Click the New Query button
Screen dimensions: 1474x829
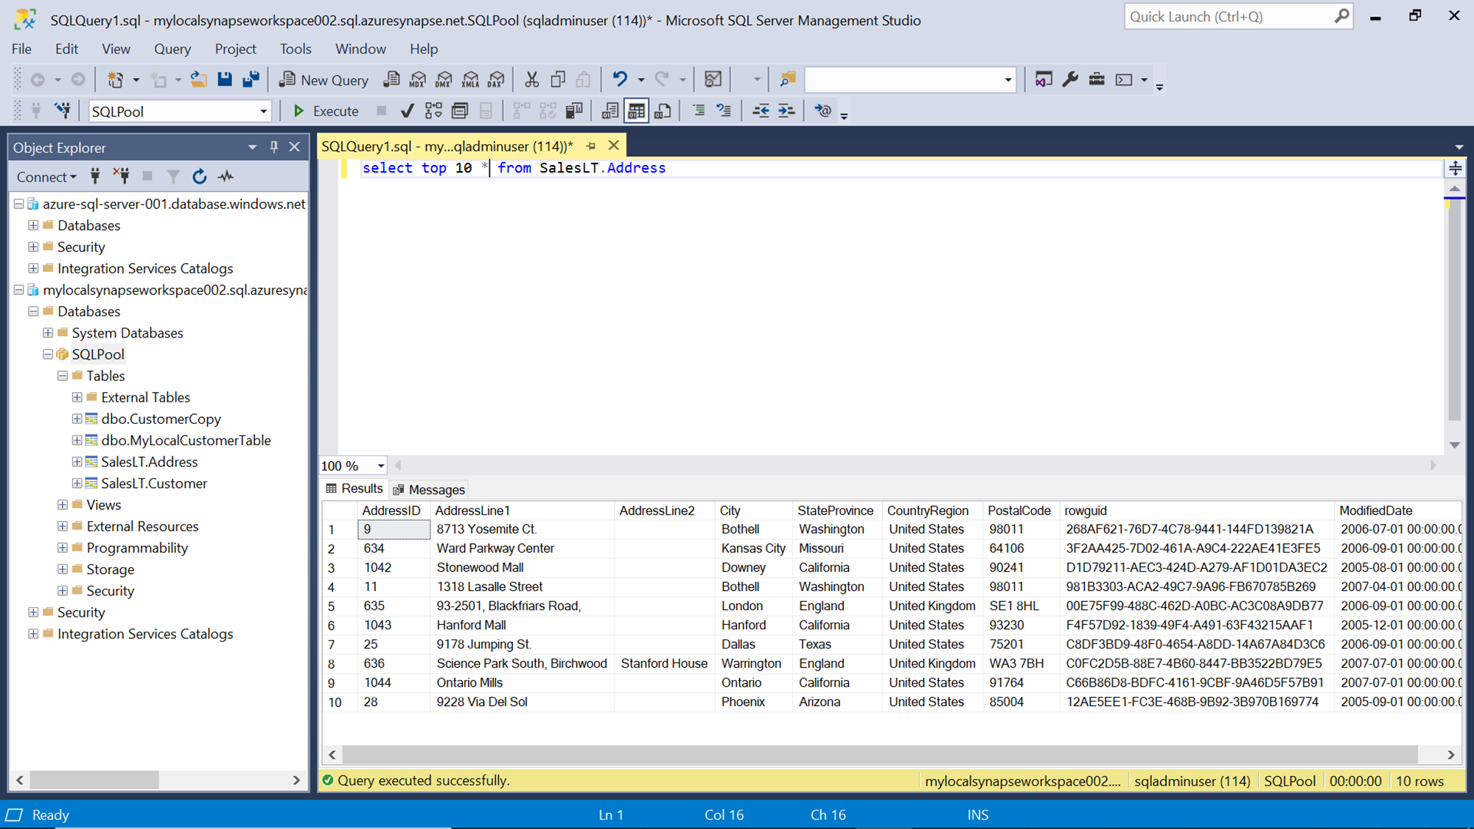click(x=324, y=80)
